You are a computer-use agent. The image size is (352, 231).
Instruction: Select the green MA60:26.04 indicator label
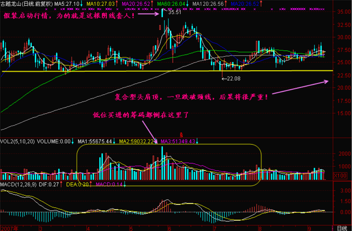[x=171, y=4]
